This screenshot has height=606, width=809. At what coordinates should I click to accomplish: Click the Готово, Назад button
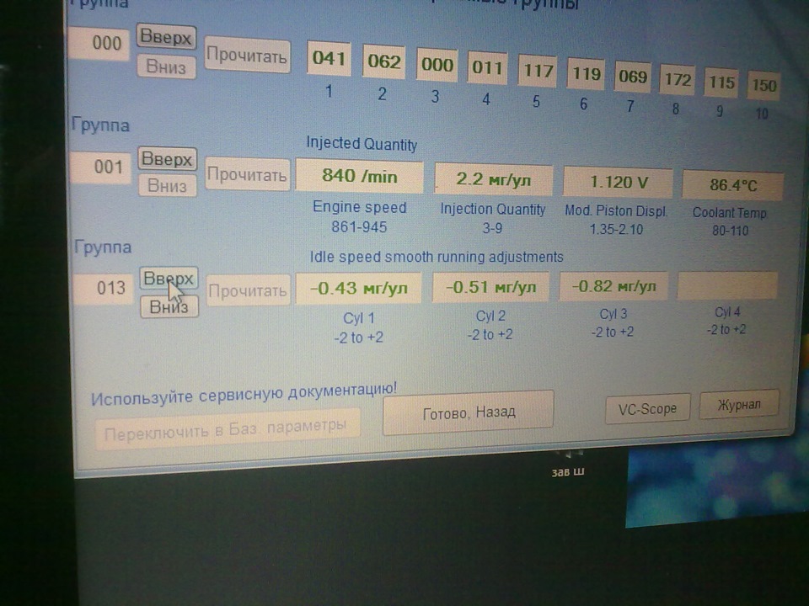469,412
